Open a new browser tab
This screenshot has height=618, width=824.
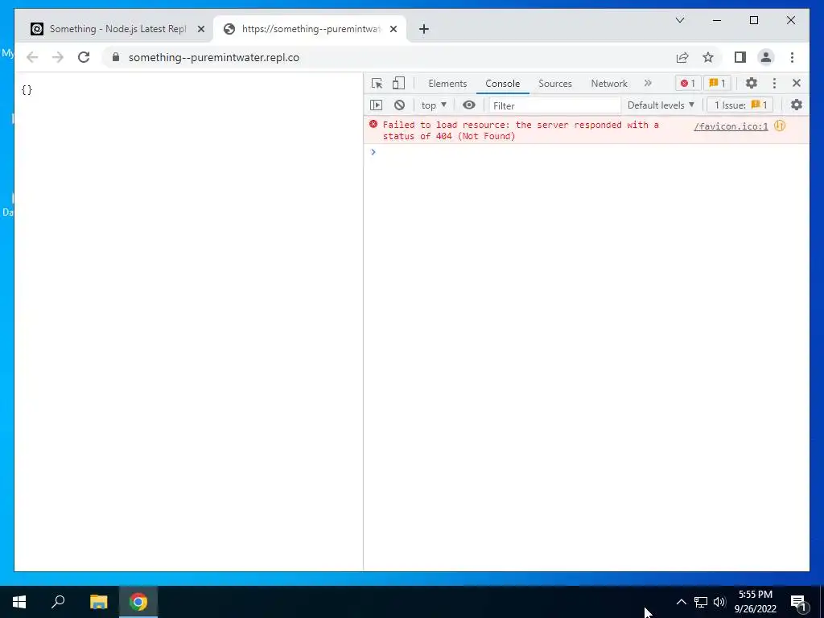click(423, 29)
